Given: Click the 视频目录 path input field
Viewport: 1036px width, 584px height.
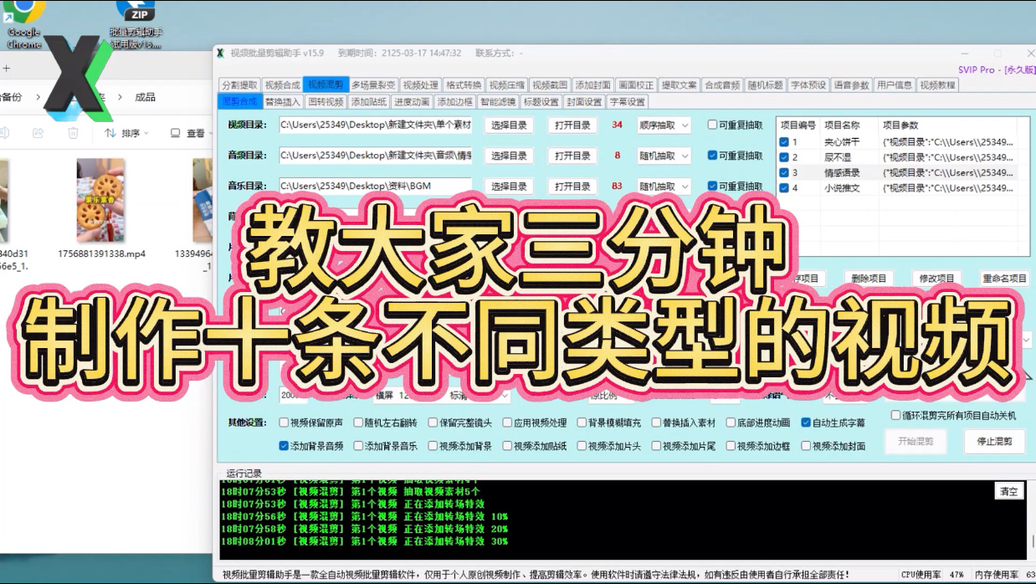Looking at the screenshot, I should (x=375, y=125).
